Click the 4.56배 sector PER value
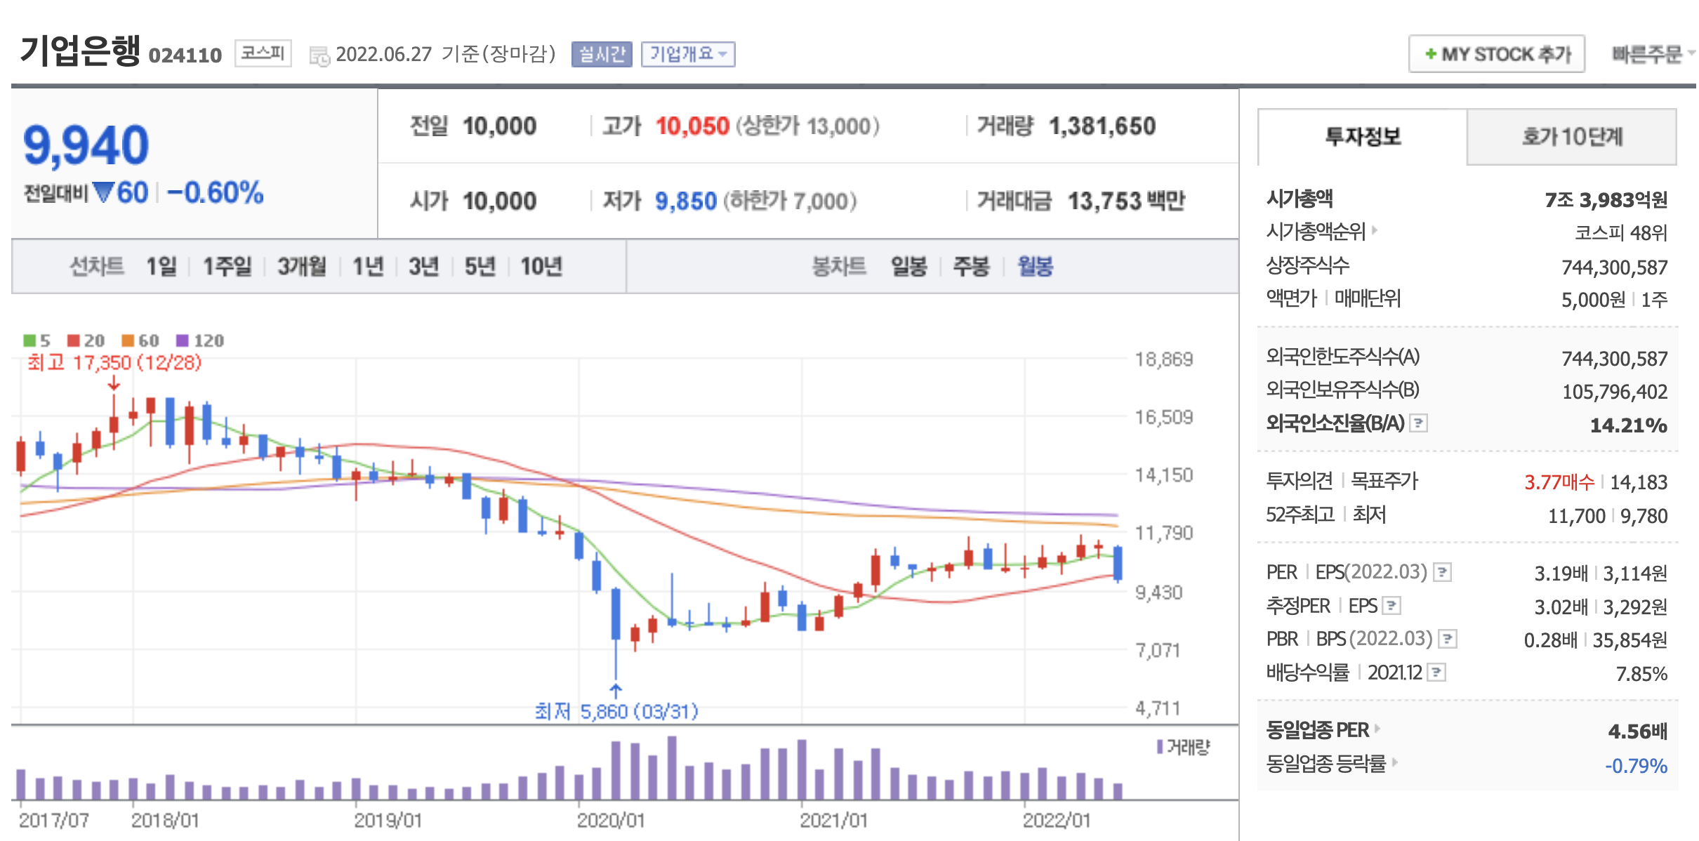The width and height of the screenshot is (1699, 841). tap(1637, 731)
